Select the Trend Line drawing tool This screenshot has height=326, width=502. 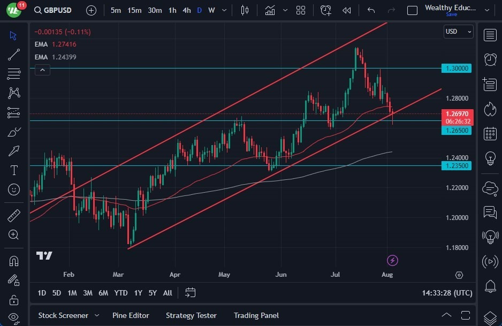tap(13, 54)
